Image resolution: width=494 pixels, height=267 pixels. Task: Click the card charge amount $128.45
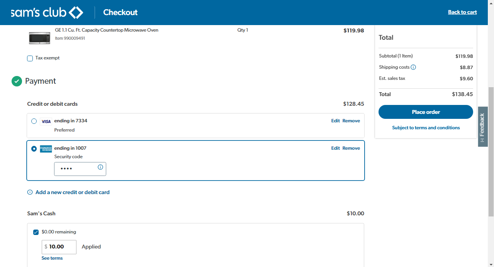353,104
